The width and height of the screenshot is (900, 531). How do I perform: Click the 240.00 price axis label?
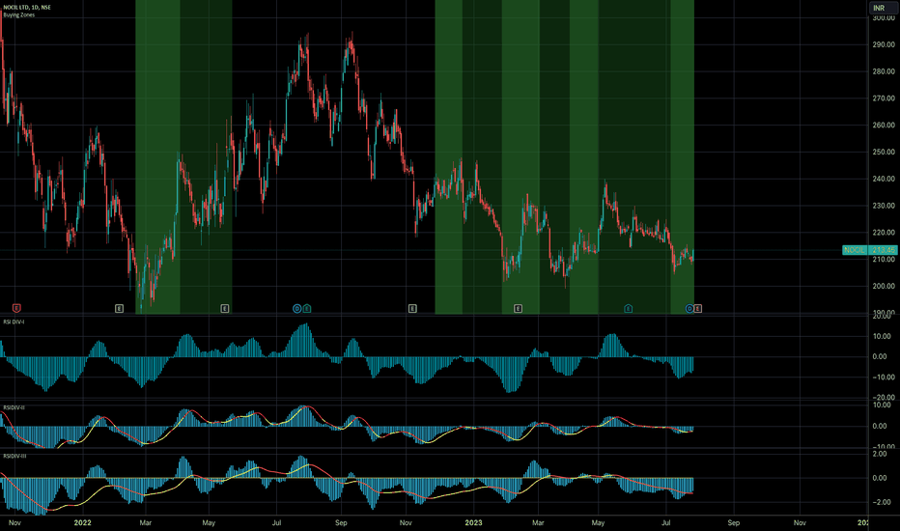884,179
